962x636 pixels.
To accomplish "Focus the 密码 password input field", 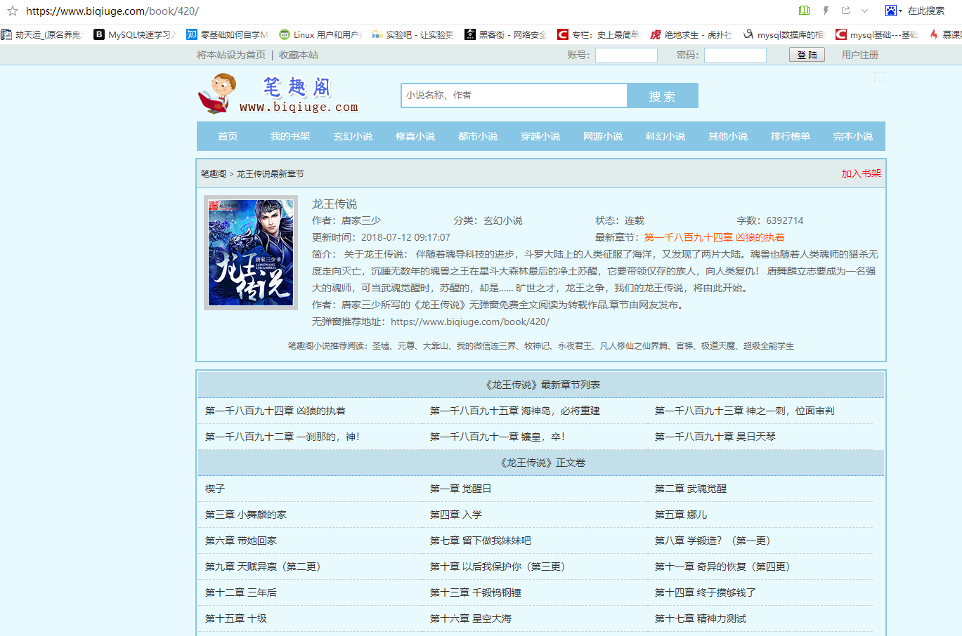I will (735, 55).
